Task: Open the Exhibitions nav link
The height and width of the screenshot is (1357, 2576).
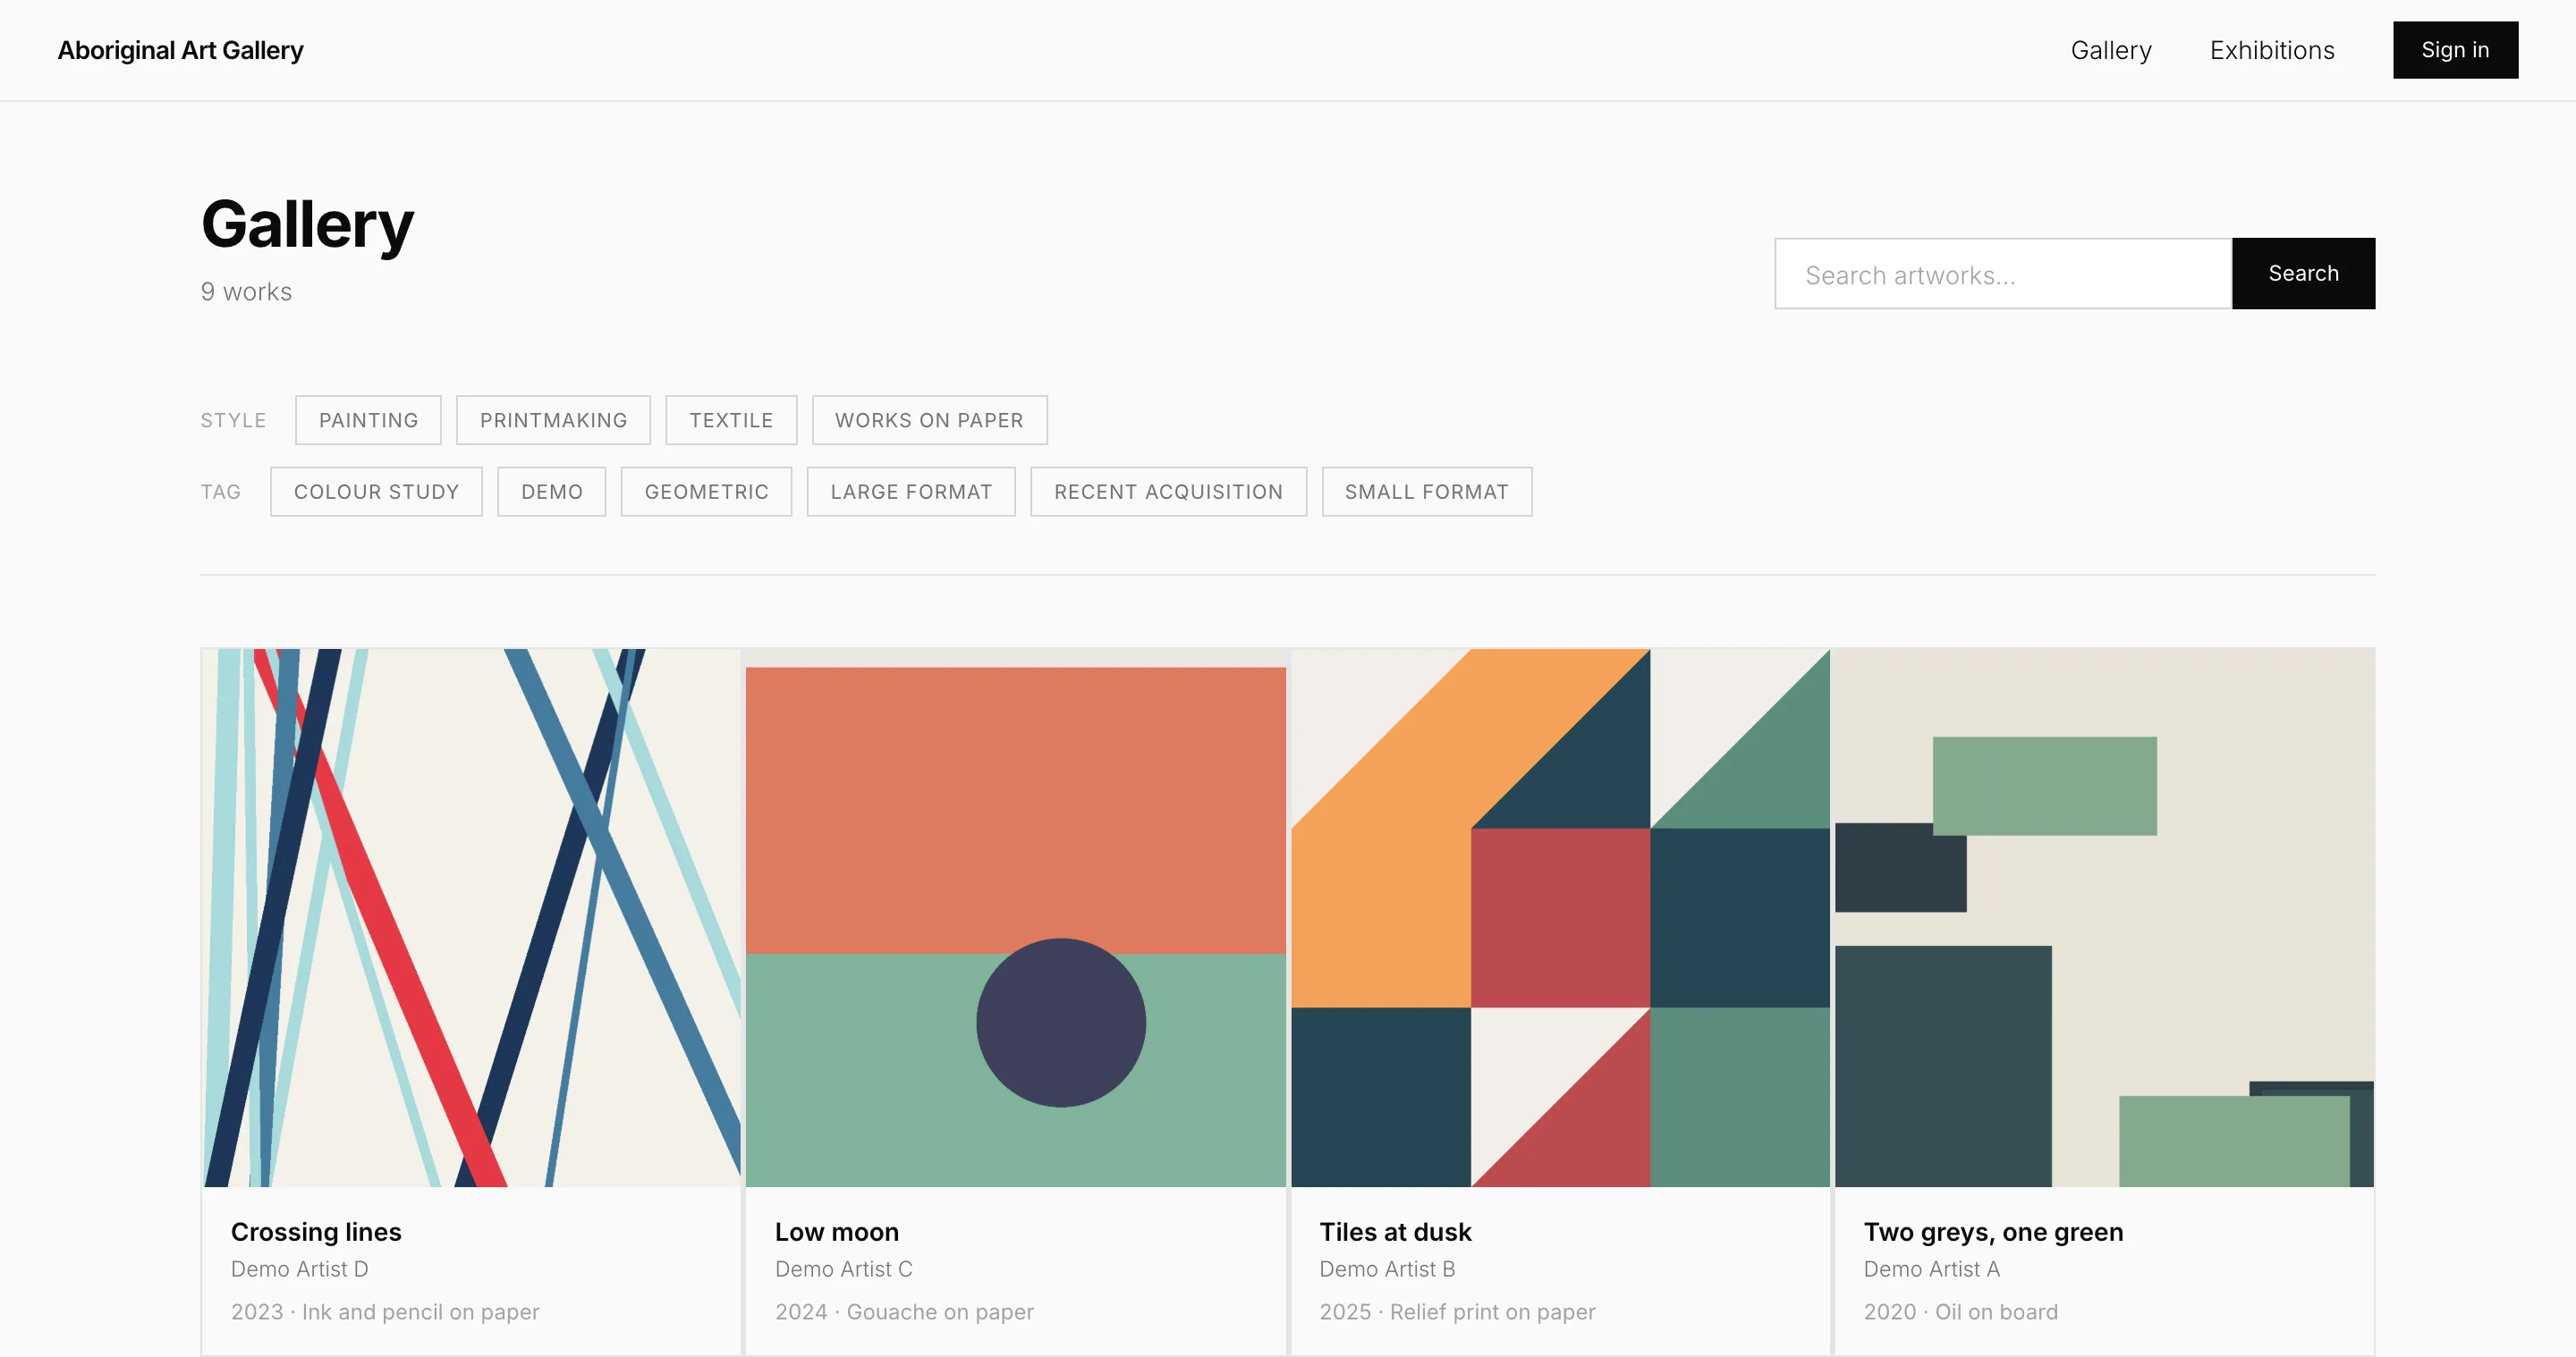Action: point(2272,50)
